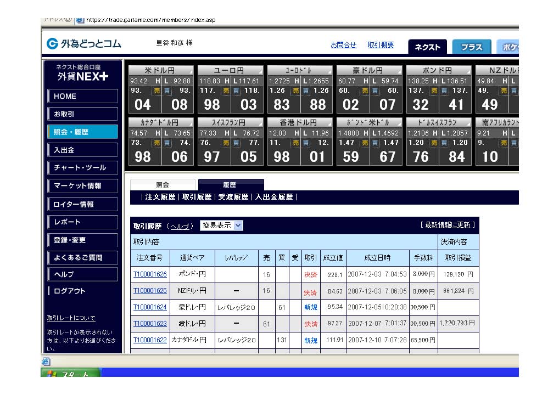Click the 買 buy icon on スイスフラン円 panel
Screen dimensions: 559x395
coord(236,143)
